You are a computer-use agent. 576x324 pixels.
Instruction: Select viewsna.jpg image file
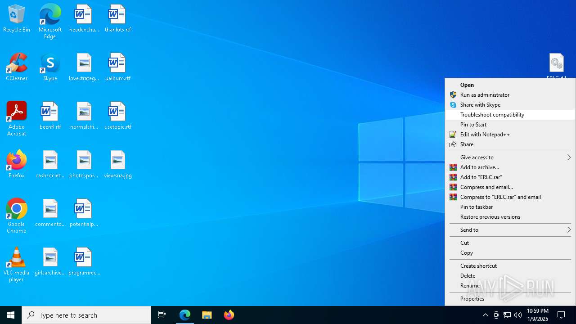click(x=117, y=164)
